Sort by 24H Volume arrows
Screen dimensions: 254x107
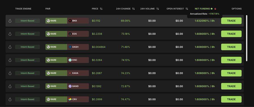(x=157, y=9)
